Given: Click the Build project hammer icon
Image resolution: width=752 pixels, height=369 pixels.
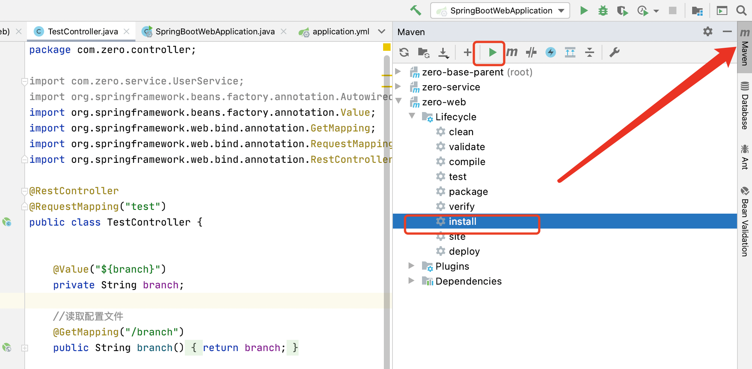Looking at the screenshot, I should tap(416, 10).
